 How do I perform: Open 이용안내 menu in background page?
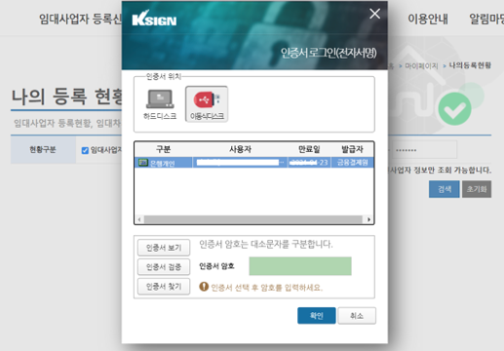tap(428, 19)
